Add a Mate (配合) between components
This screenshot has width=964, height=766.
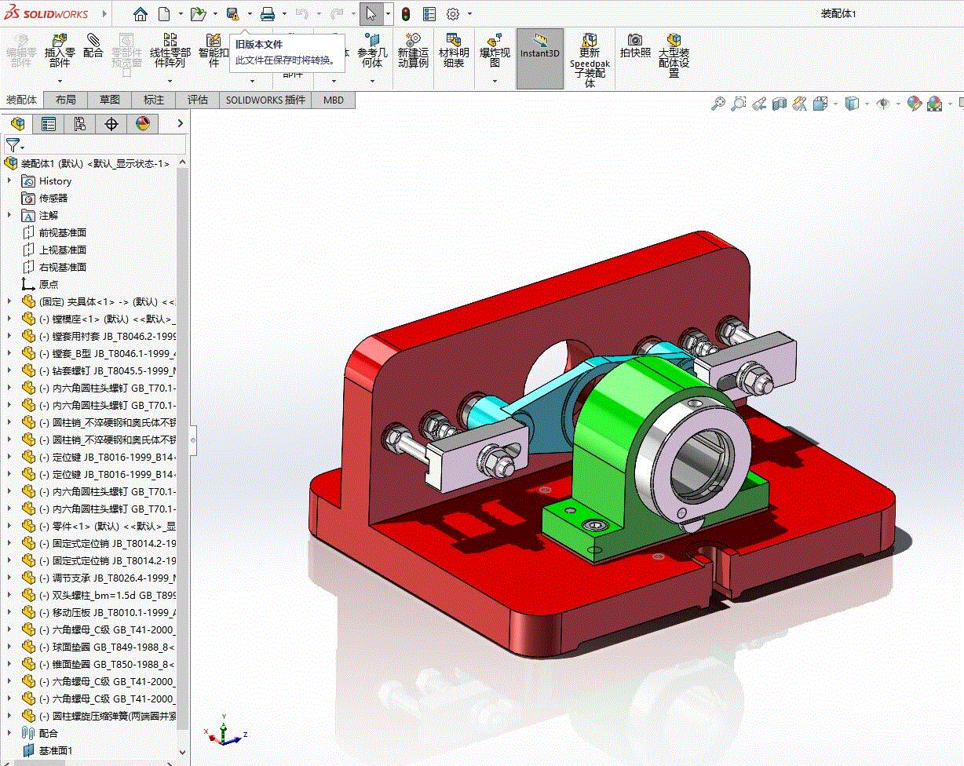(93, 47)
